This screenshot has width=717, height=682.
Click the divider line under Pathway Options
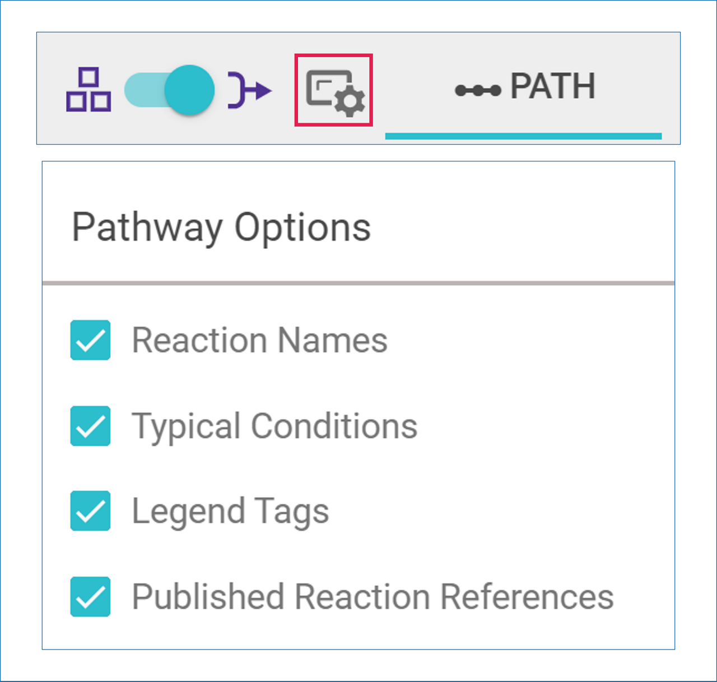click(x=358, y=284)
